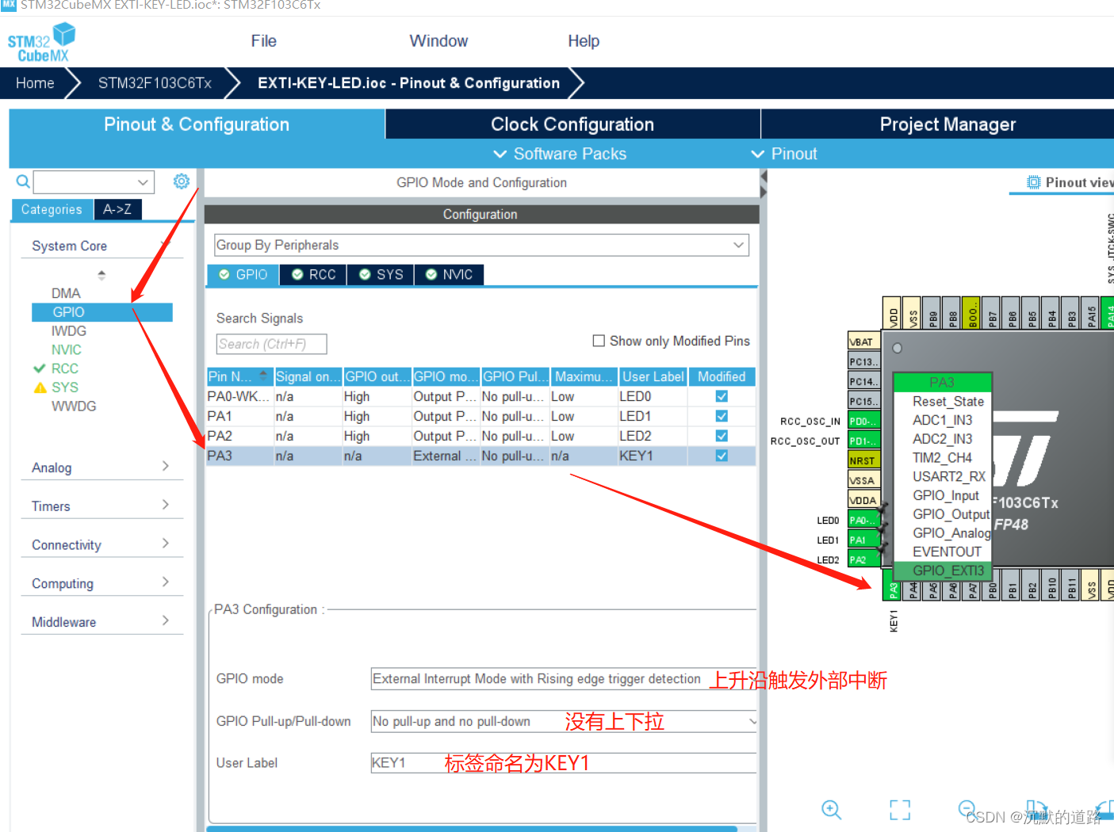Expand the Connectivity category
The image size is (1114, 832).
(101, 544)
